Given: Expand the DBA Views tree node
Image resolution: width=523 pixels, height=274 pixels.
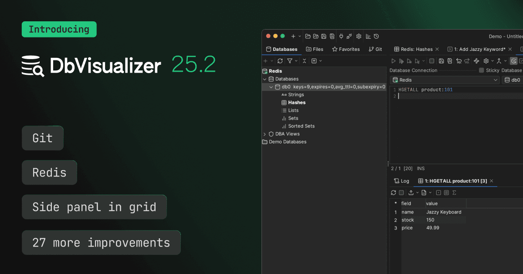Looking at the screenshot, I should coord(265,134).
